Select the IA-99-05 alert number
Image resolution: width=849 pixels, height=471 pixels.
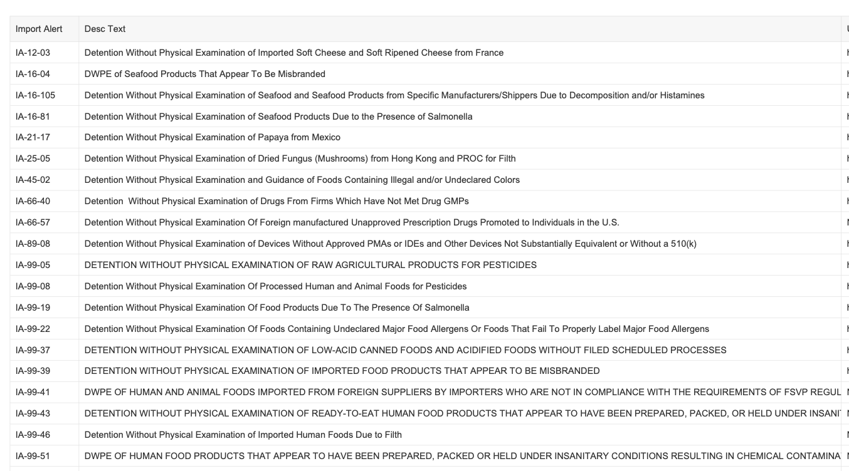pyautogui.click(x=33, y=265)
